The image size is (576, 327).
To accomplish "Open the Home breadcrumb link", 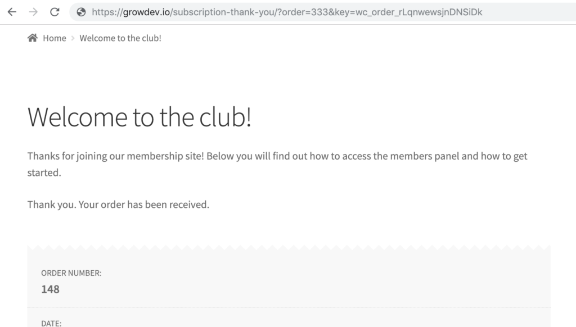I will pyautogui.click(x=55, y=38).
